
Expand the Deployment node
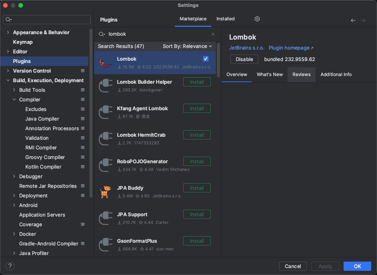(14, 195)
